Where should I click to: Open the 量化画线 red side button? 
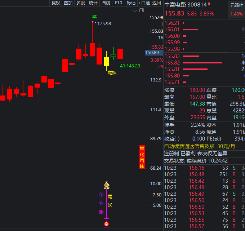coord(142,157)
